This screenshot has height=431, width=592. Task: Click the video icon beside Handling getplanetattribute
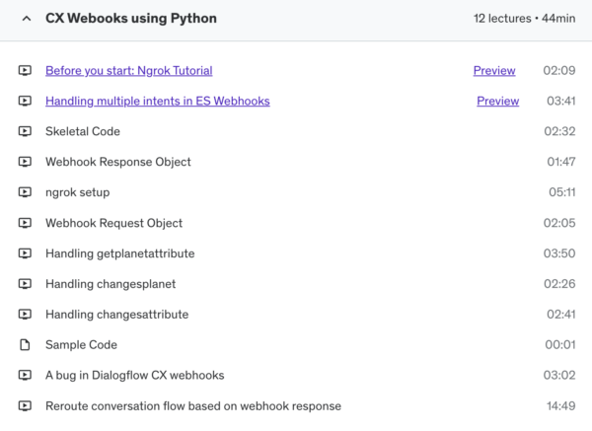click(25, 253)
